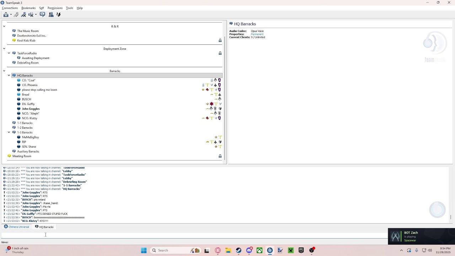Switch to the Chimera Universal chat tab
This screenshot has height=256, width=455.
click(x=16, y=227)
